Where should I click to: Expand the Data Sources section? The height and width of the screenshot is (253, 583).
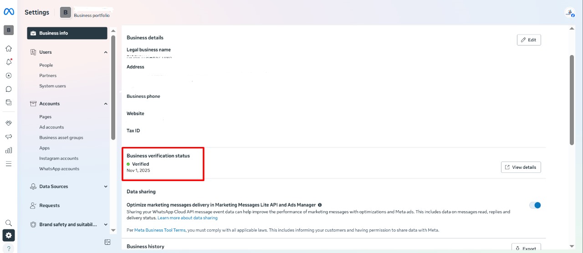pyautogui.click(x=106, y=187)
